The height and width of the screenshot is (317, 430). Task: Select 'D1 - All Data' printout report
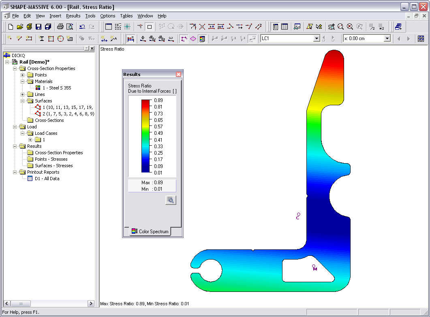47,179
